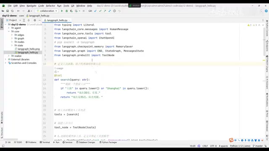Go back with the left arrow icon
Image resolution: width=269 pixels, height=151 pixels.
pyautogui.click(x=18, y=11)
